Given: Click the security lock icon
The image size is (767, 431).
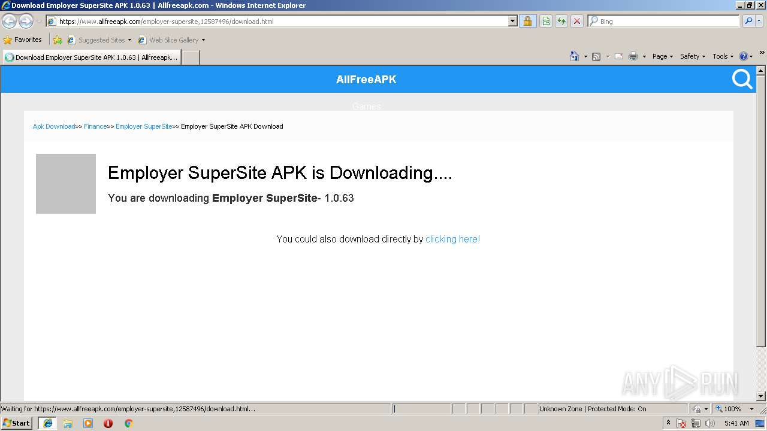Looking at the screenshot, I should pyautogui.click(x=527, y=21).
